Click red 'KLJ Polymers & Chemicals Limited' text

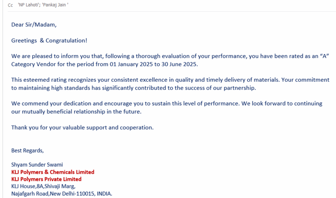pyautogui.click(x=52, y=172)
